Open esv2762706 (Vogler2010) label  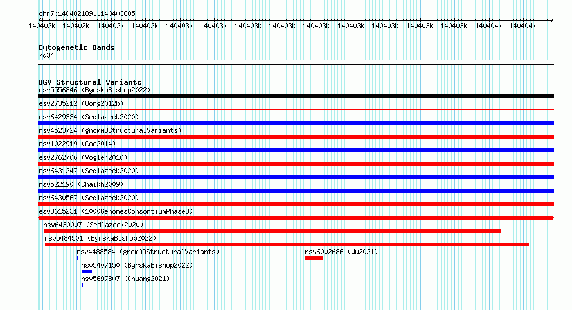83,157
